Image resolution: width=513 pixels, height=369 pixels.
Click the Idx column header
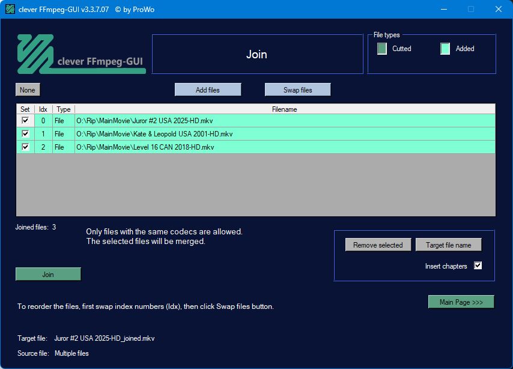[x=43, y=109]
